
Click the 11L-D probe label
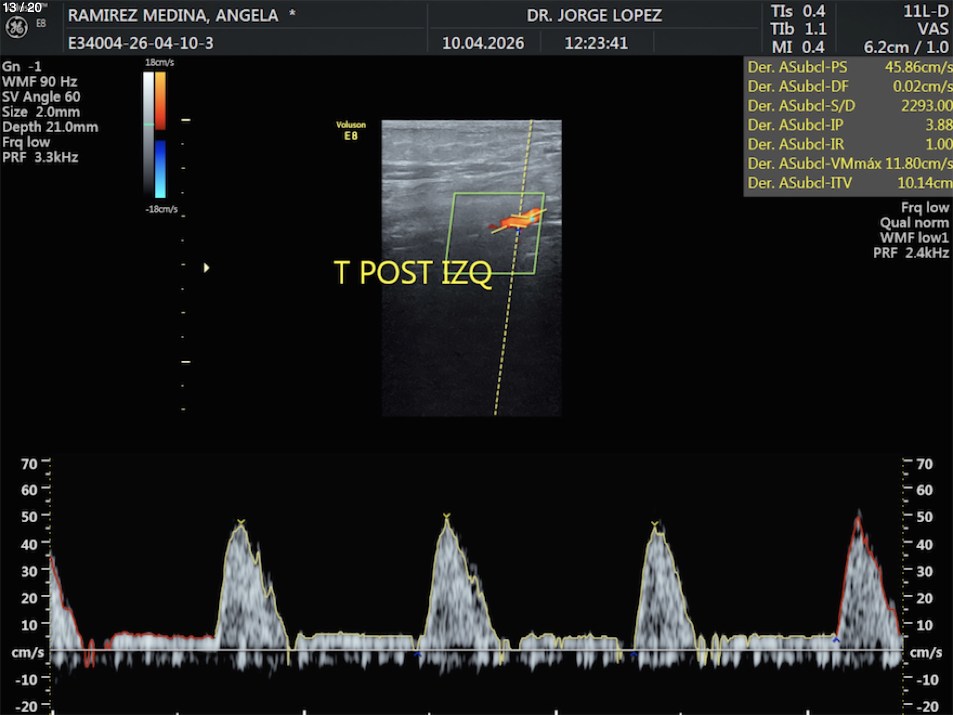coord(925,11)
